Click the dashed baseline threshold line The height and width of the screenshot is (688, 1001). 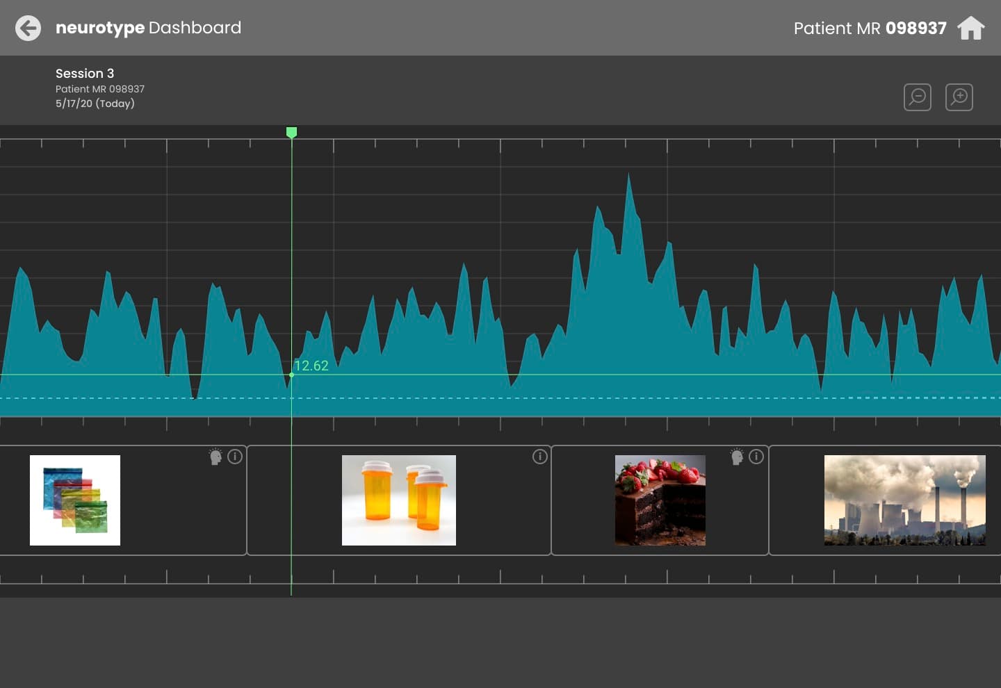[487, 398]
